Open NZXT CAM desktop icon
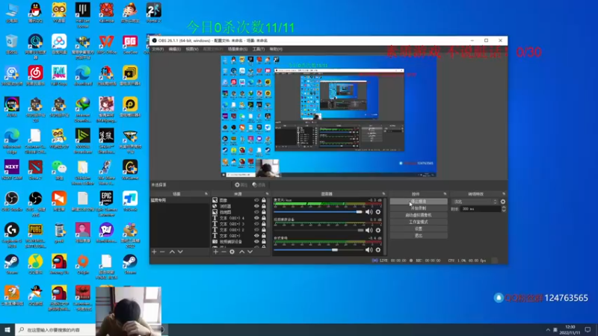The width and height of the screenshot is (598, 336). click(12, 170)
